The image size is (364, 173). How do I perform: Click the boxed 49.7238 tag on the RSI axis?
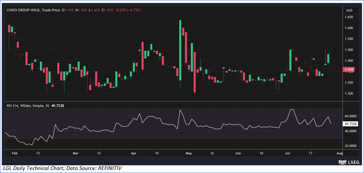[x=350, y=124]
